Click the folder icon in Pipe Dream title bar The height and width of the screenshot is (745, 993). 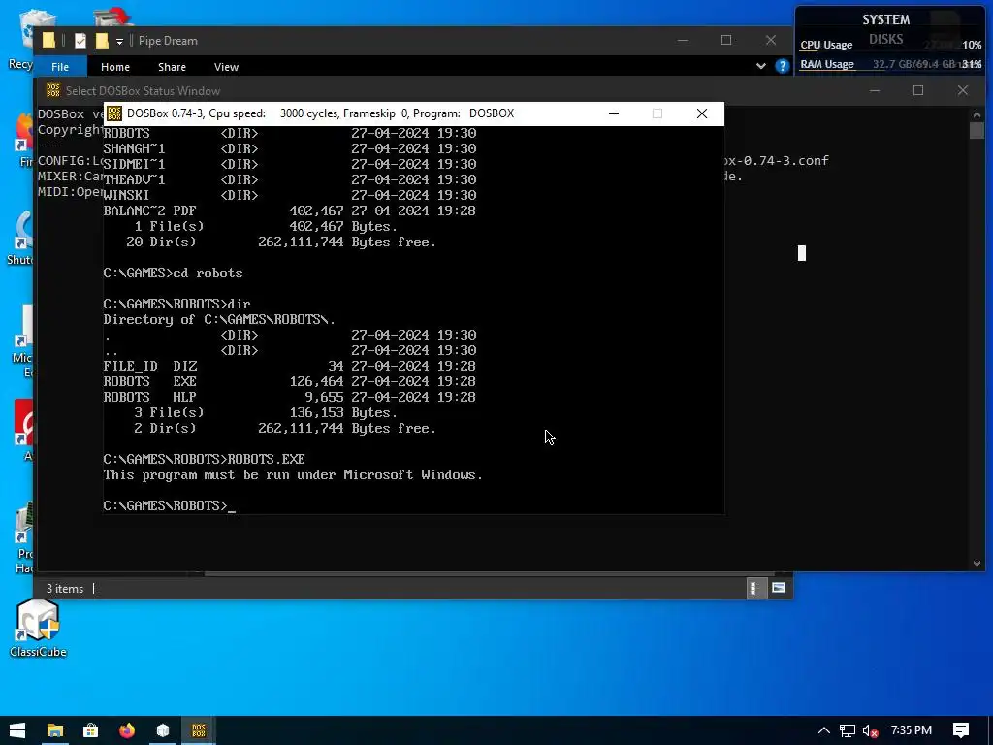click(x=48, y=41)
